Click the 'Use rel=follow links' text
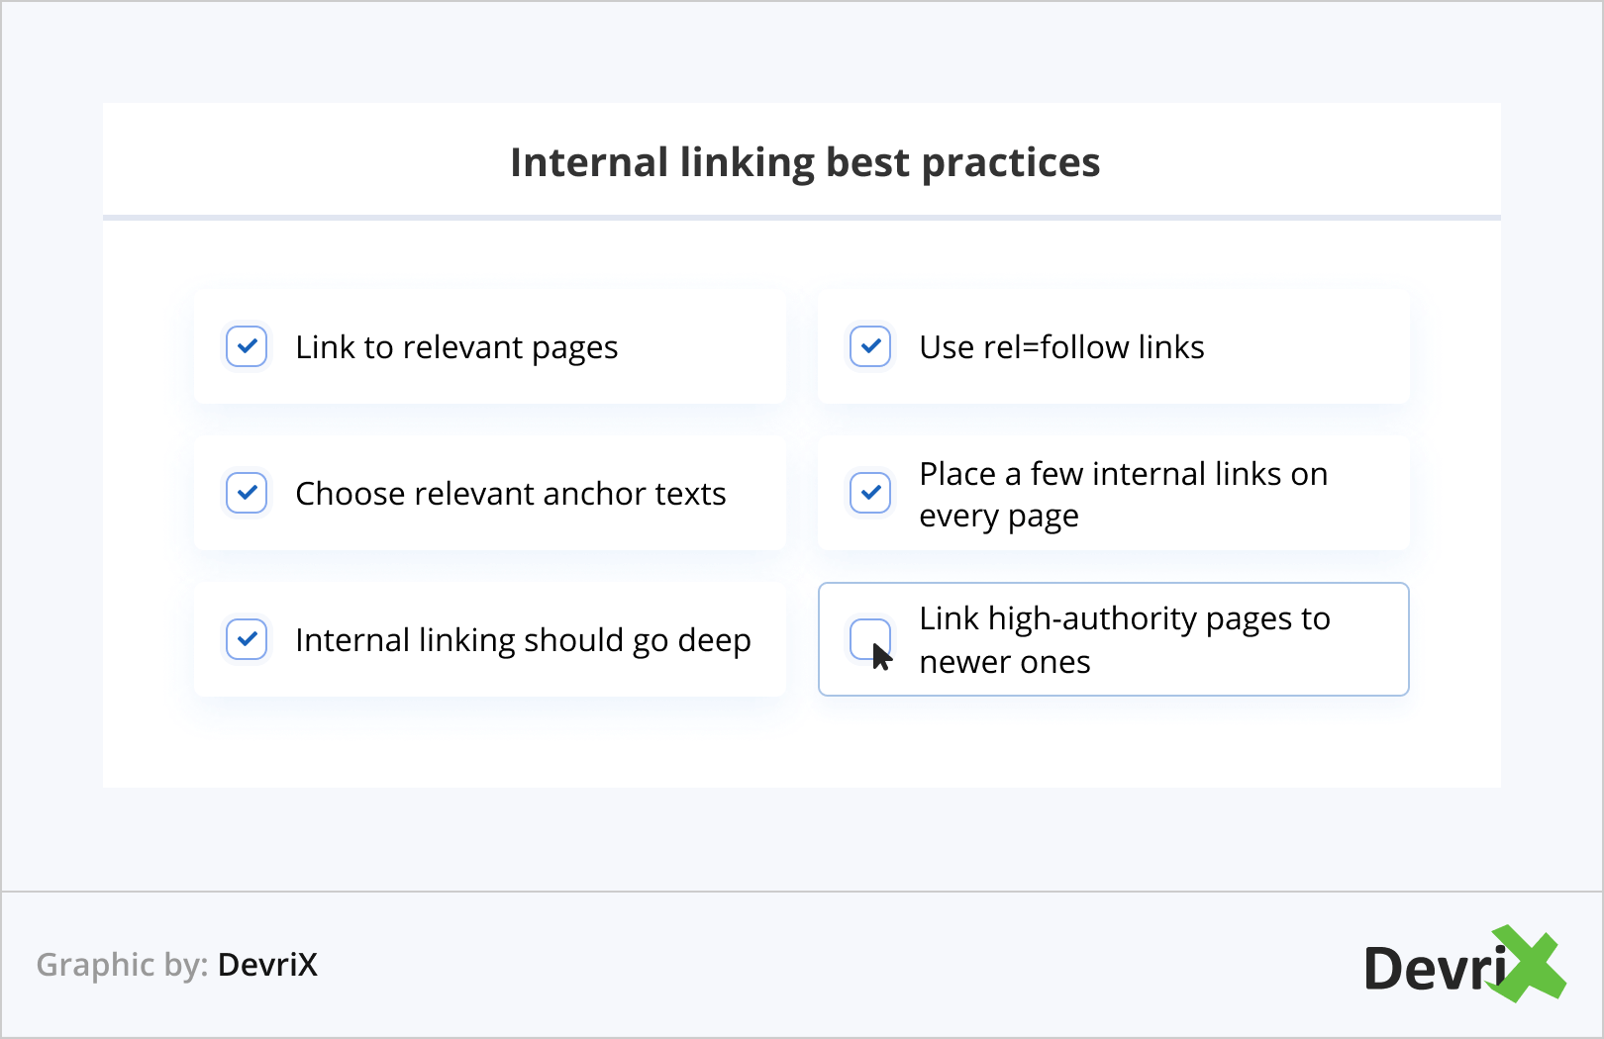 tap(1061, 347)
